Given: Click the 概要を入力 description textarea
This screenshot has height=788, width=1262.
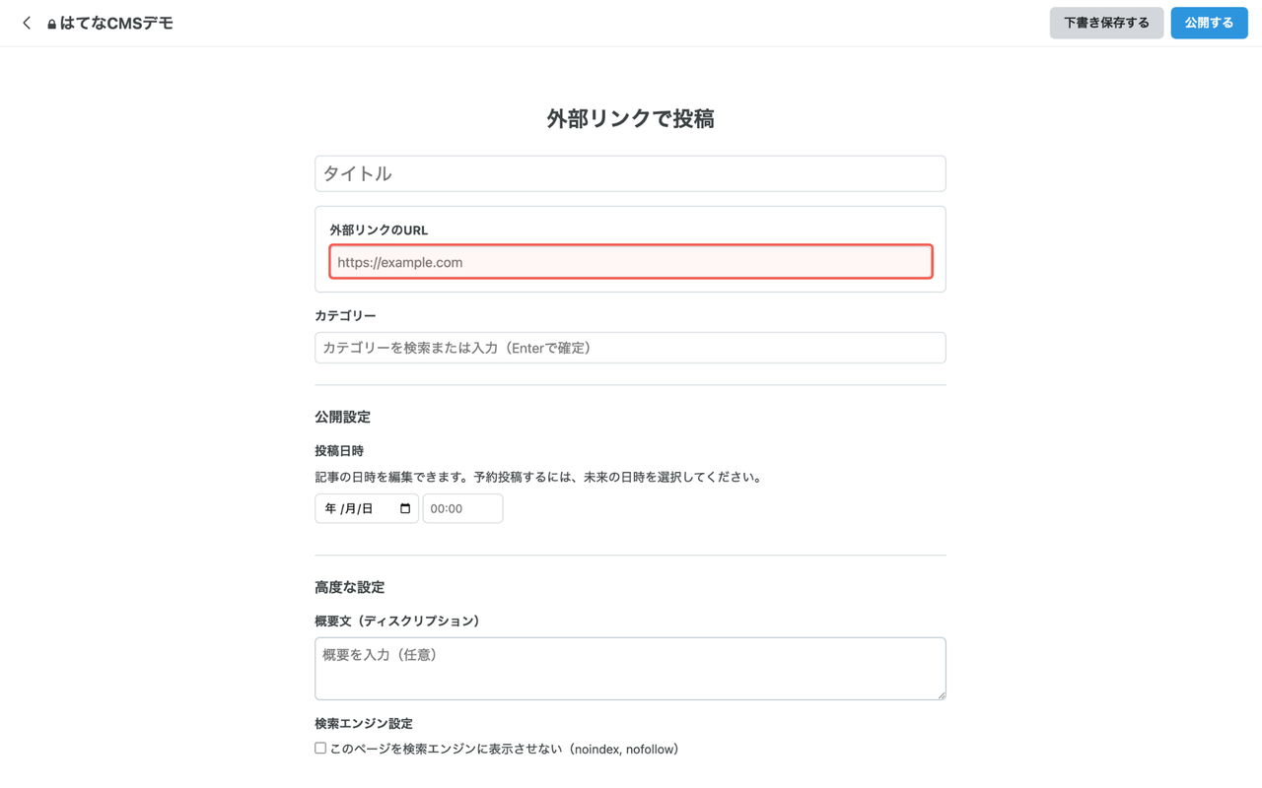Looking at the screenshot, I should coord(630,668).
